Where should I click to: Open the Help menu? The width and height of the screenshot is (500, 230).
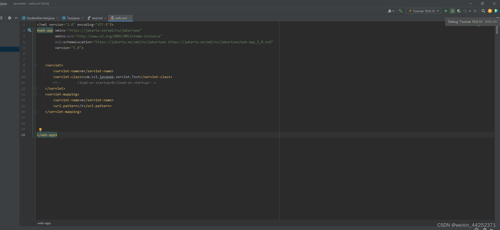pyautogui.click(x=4, y=4)
